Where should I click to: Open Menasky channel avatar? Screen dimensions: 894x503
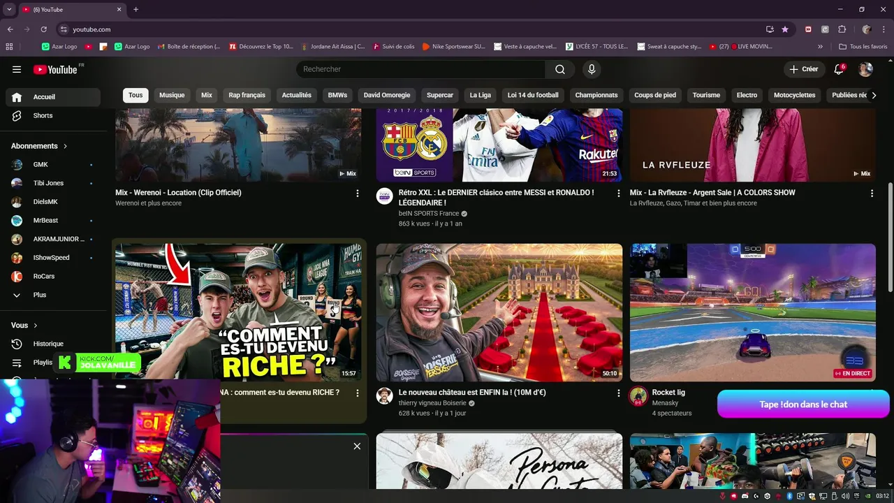(638, 396)
